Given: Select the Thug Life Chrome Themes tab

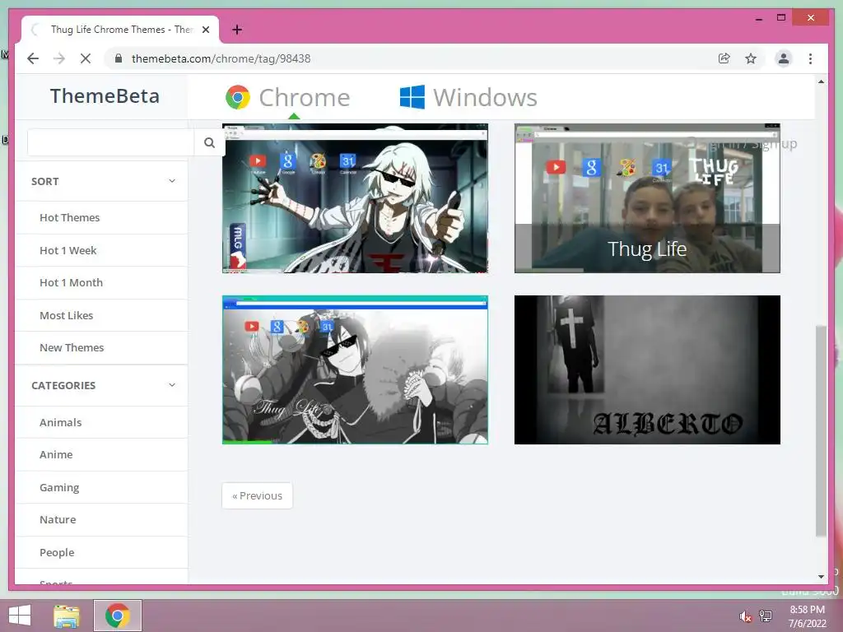Looking at the screenshot, I should [120, 30].
